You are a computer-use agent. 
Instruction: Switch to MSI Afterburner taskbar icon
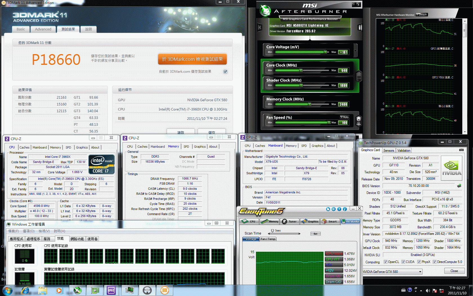77,290
